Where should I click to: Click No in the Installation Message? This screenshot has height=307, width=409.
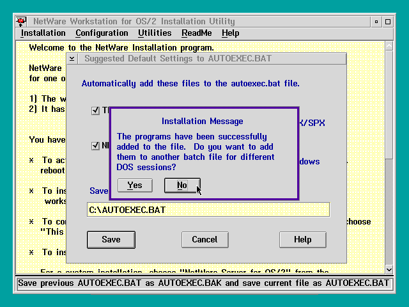[x=182, y=185]
